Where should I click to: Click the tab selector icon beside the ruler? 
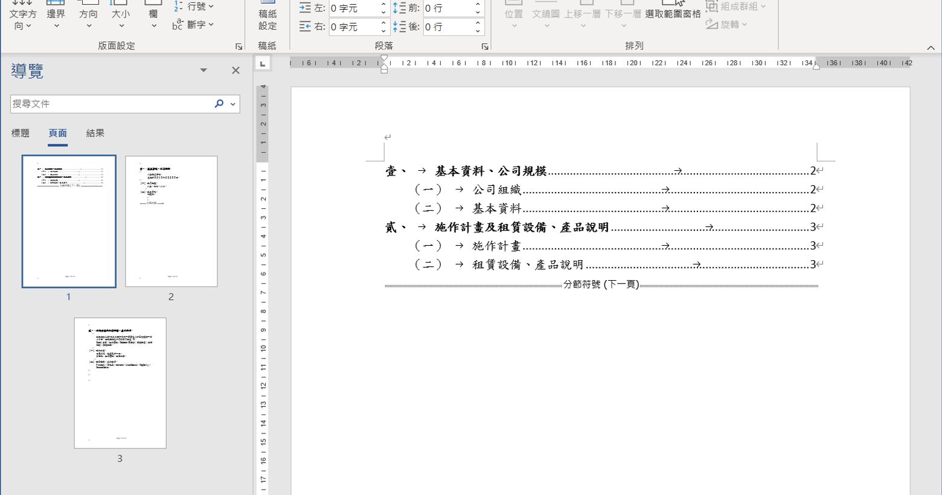pos(262,63)
